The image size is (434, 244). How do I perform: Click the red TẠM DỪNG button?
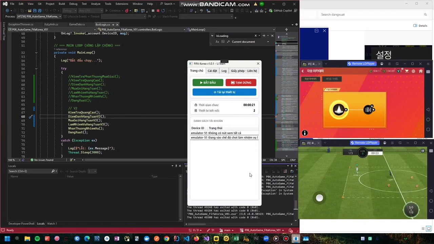tap(241, 83)
